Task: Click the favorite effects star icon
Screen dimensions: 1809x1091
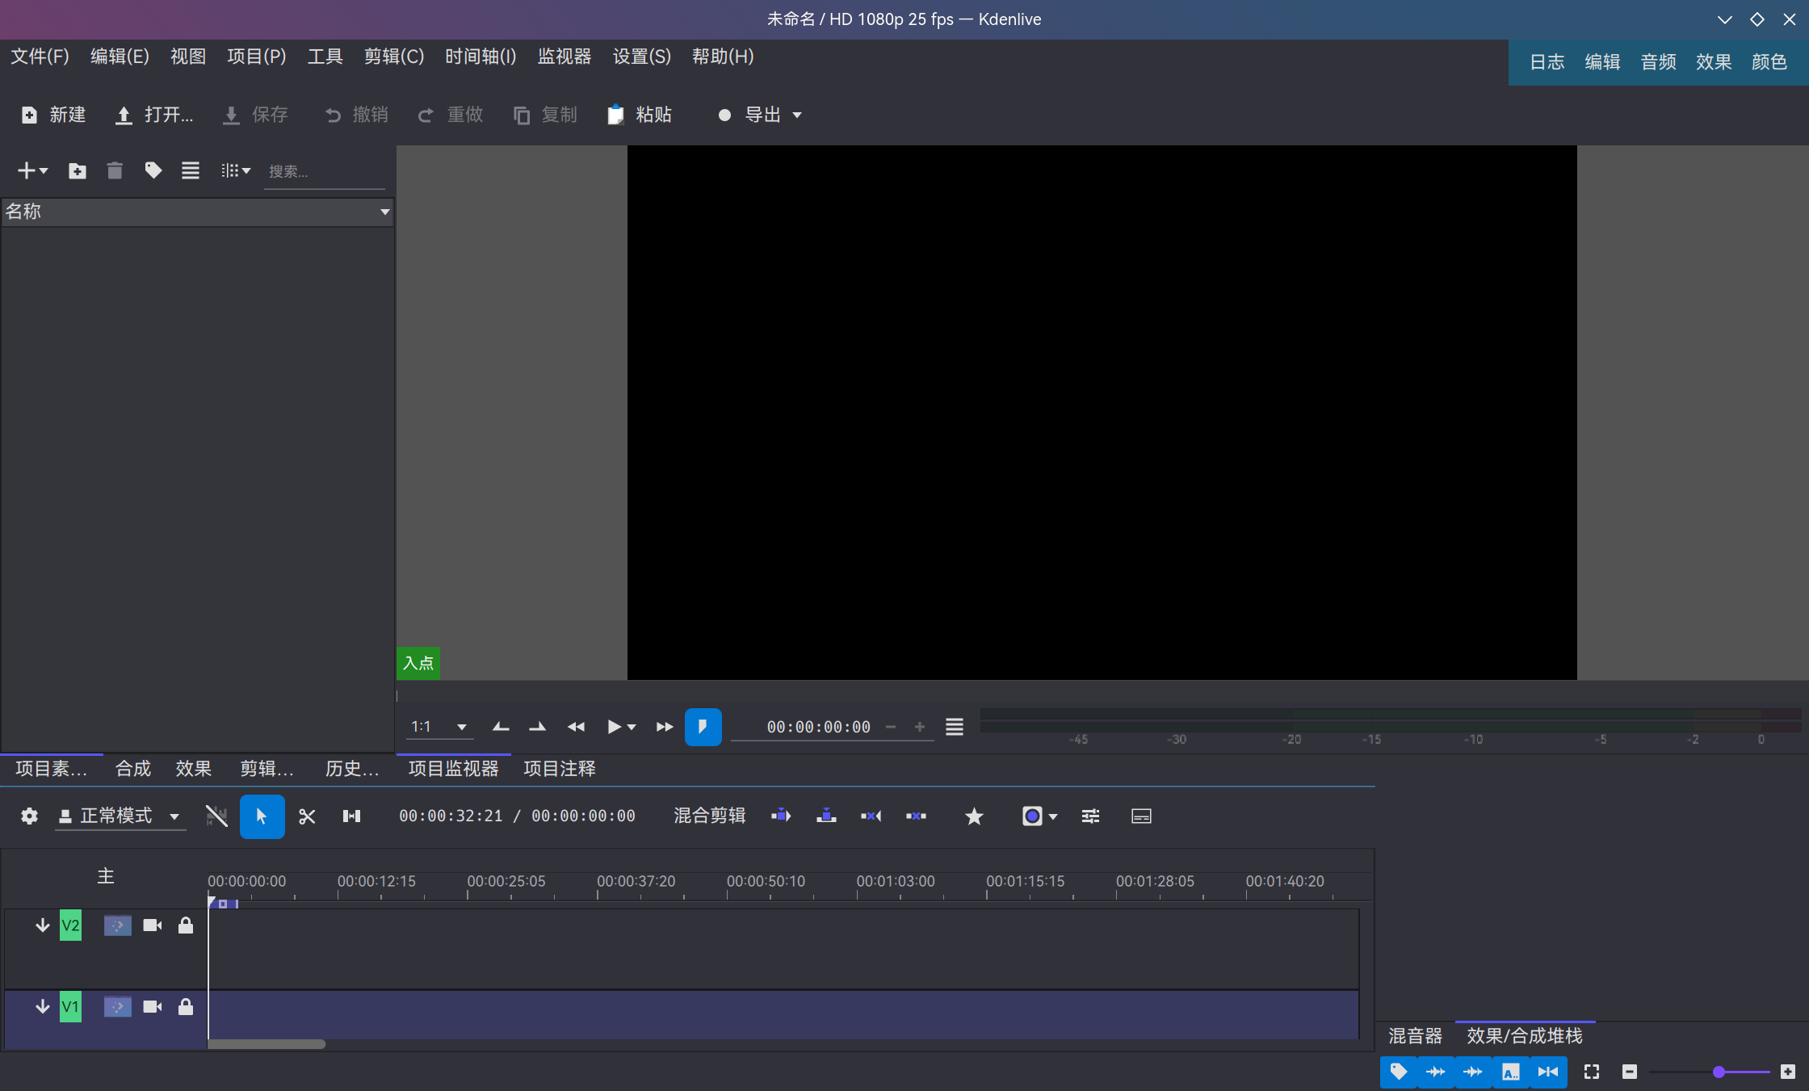Action: [974, 816]
